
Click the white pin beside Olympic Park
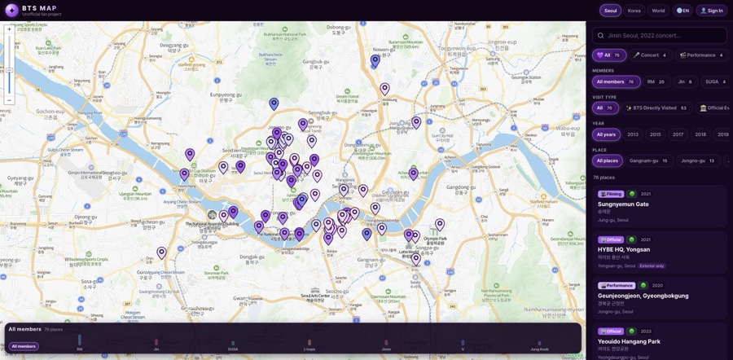tap(440, 225)
